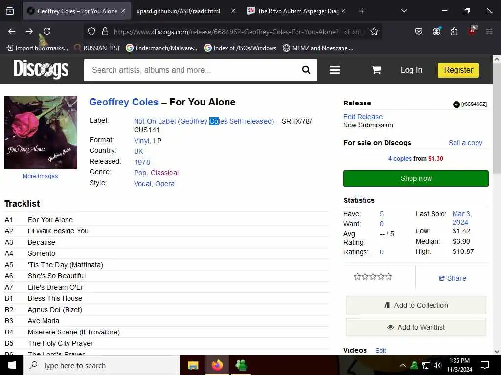
Task: Go back with the browser back arrow
Action: tap(12, 31)
